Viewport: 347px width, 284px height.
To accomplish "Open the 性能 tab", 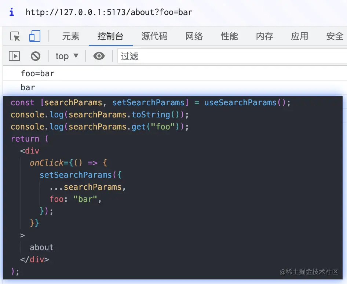I will coord(229,36).
